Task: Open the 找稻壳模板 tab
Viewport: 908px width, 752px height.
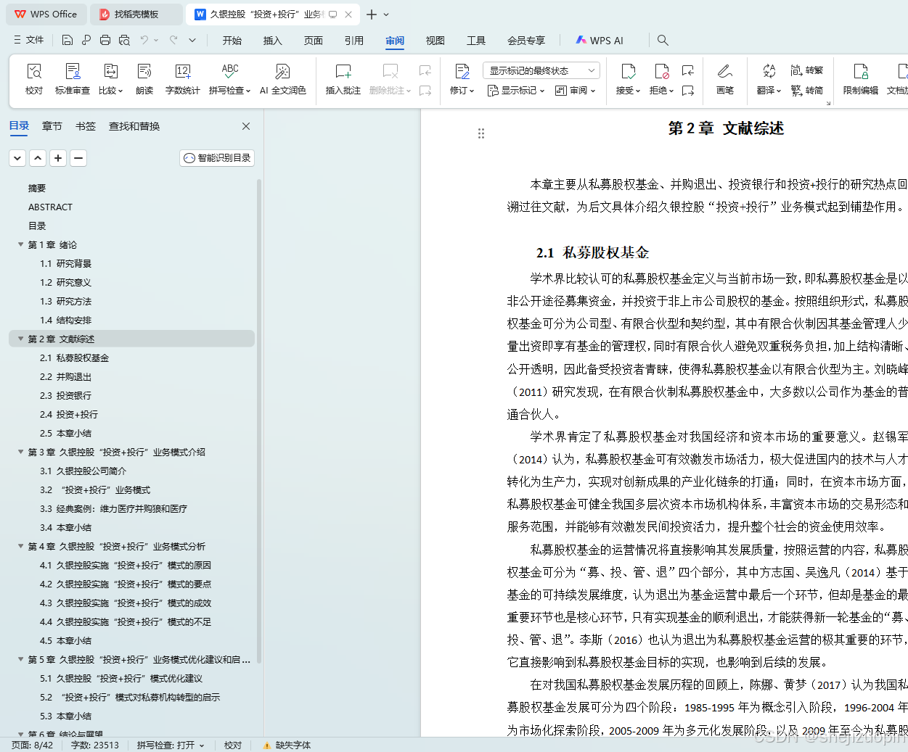Action: point(136,15)
